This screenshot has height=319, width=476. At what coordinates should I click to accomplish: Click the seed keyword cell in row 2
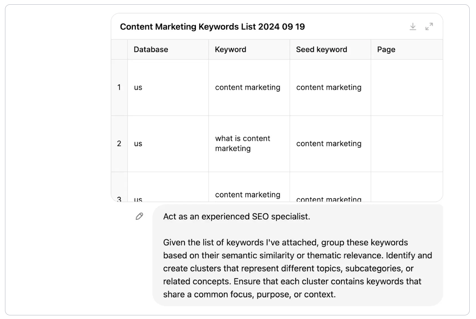pyautogui.click(x=328, y=143)
